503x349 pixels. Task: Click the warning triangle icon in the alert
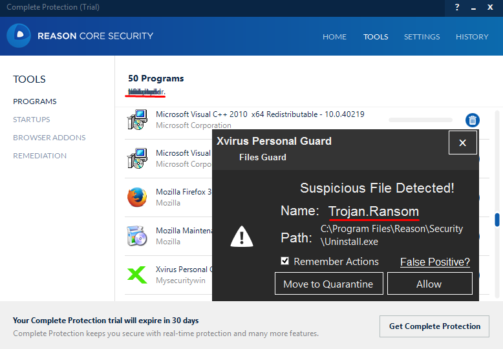pos(242,237)
